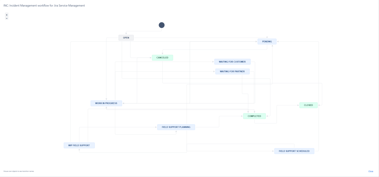Click the WORK IN PROGRESS status node

pos(106,103)
